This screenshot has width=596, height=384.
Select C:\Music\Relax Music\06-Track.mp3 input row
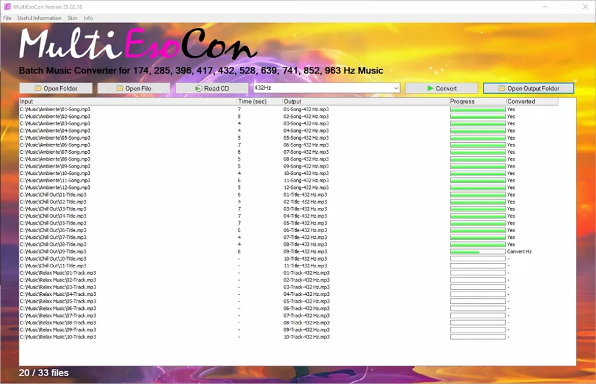point(58,309)
